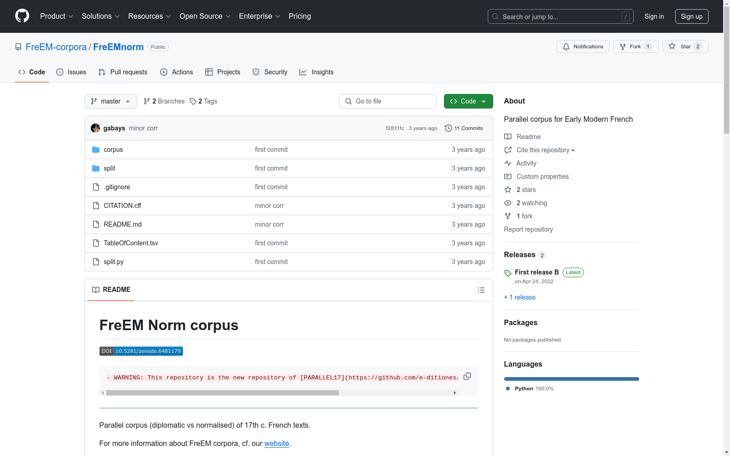The height and width of the screenshot is (456, 730).
Task: Click the Go to file field
Action: (x=388, y=101)
